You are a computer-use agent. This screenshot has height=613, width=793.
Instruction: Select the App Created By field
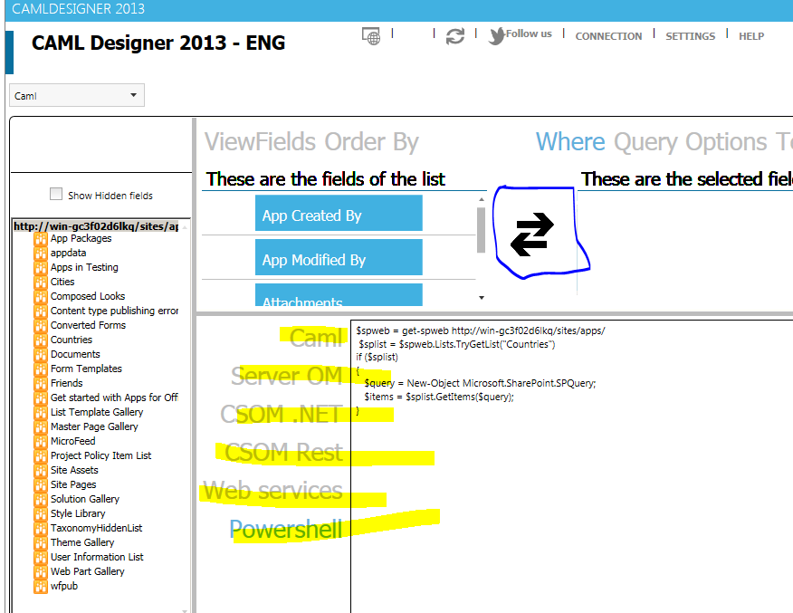pos(339,213)
